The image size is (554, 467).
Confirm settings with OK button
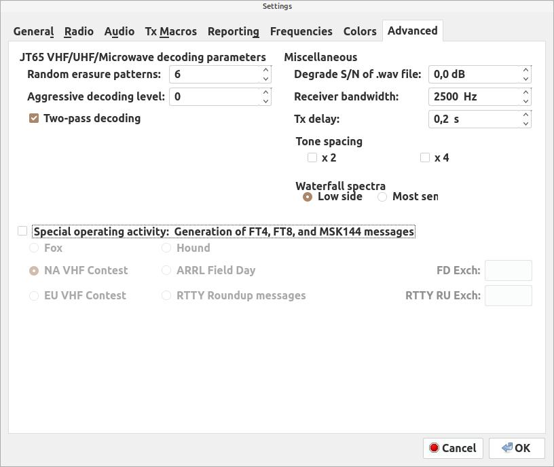(x=517, y=448)
